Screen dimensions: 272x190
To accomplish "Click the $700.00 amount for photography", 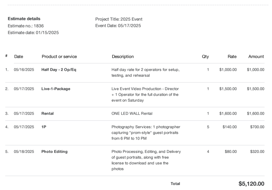I will [257, 127].
